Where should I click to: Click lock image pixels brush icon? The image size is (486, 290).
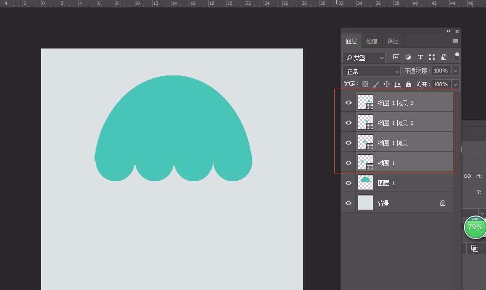click(376, 84)
